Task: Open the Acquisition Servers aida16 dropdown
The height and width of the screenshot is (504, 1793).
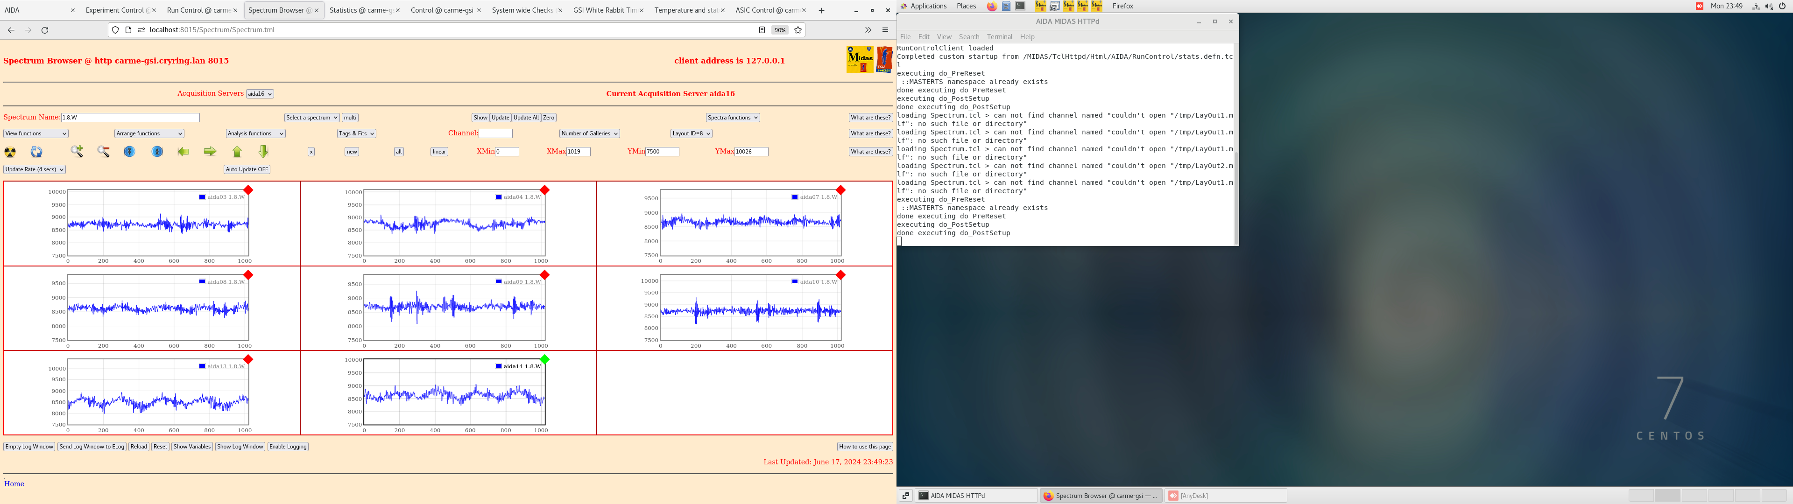Action: pyautogui.click(x=260, y=94)
